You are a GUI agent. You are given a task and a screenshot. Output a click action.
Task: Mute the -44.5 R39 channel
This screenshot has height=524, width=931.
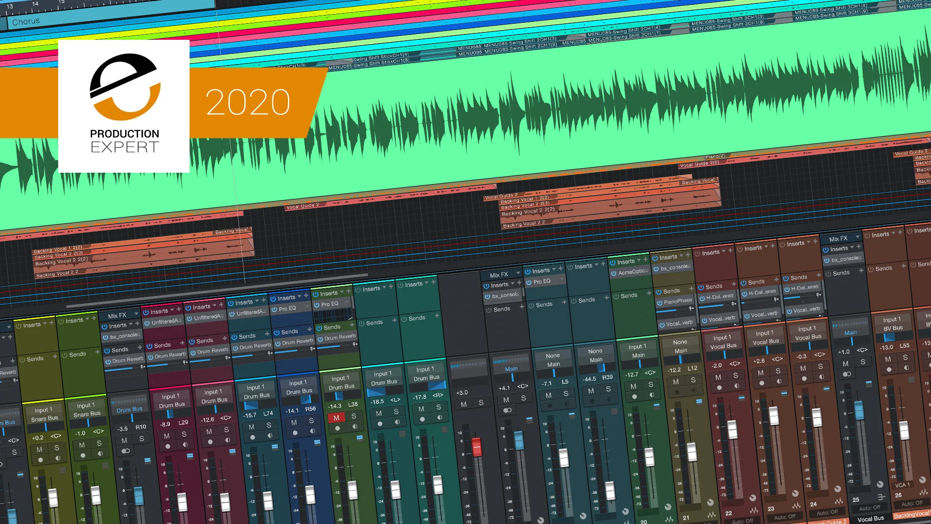pos(591,391)
